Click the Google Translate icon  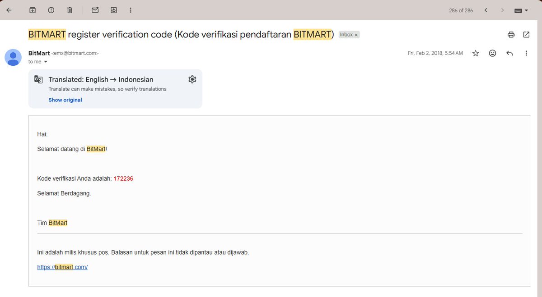point(38,80)
